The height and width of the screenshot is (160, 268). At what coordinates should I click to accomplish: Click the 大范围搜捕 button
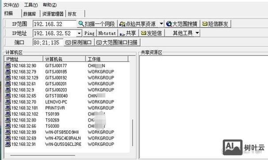click(x=182, y=24)
